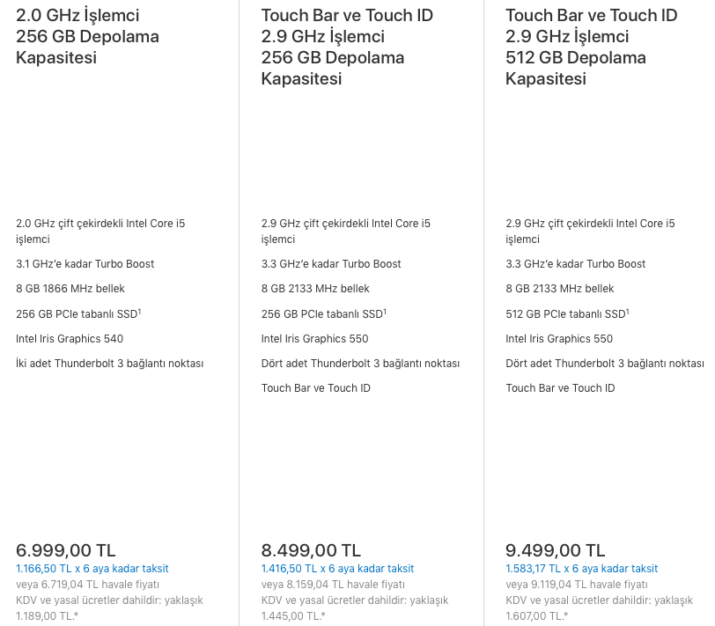Click footnote 1 beside 256 GB SSD in first column
Screen dimensions: 715x626
139,312
